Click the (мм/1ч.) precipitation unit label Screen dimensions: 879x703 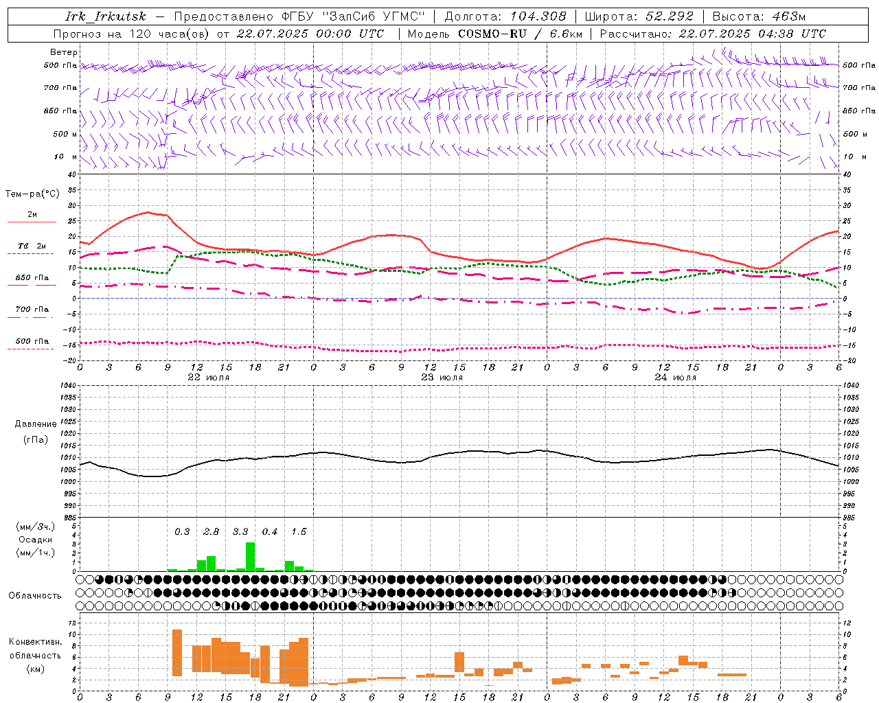[36, 553]
